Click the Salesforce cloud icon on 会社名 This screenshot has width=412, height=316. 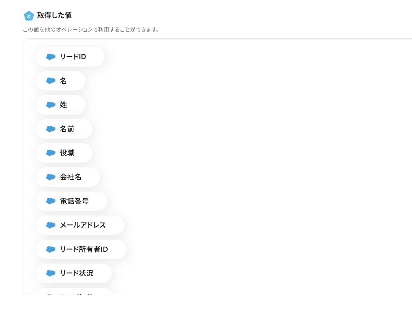[x=51, y=177]
